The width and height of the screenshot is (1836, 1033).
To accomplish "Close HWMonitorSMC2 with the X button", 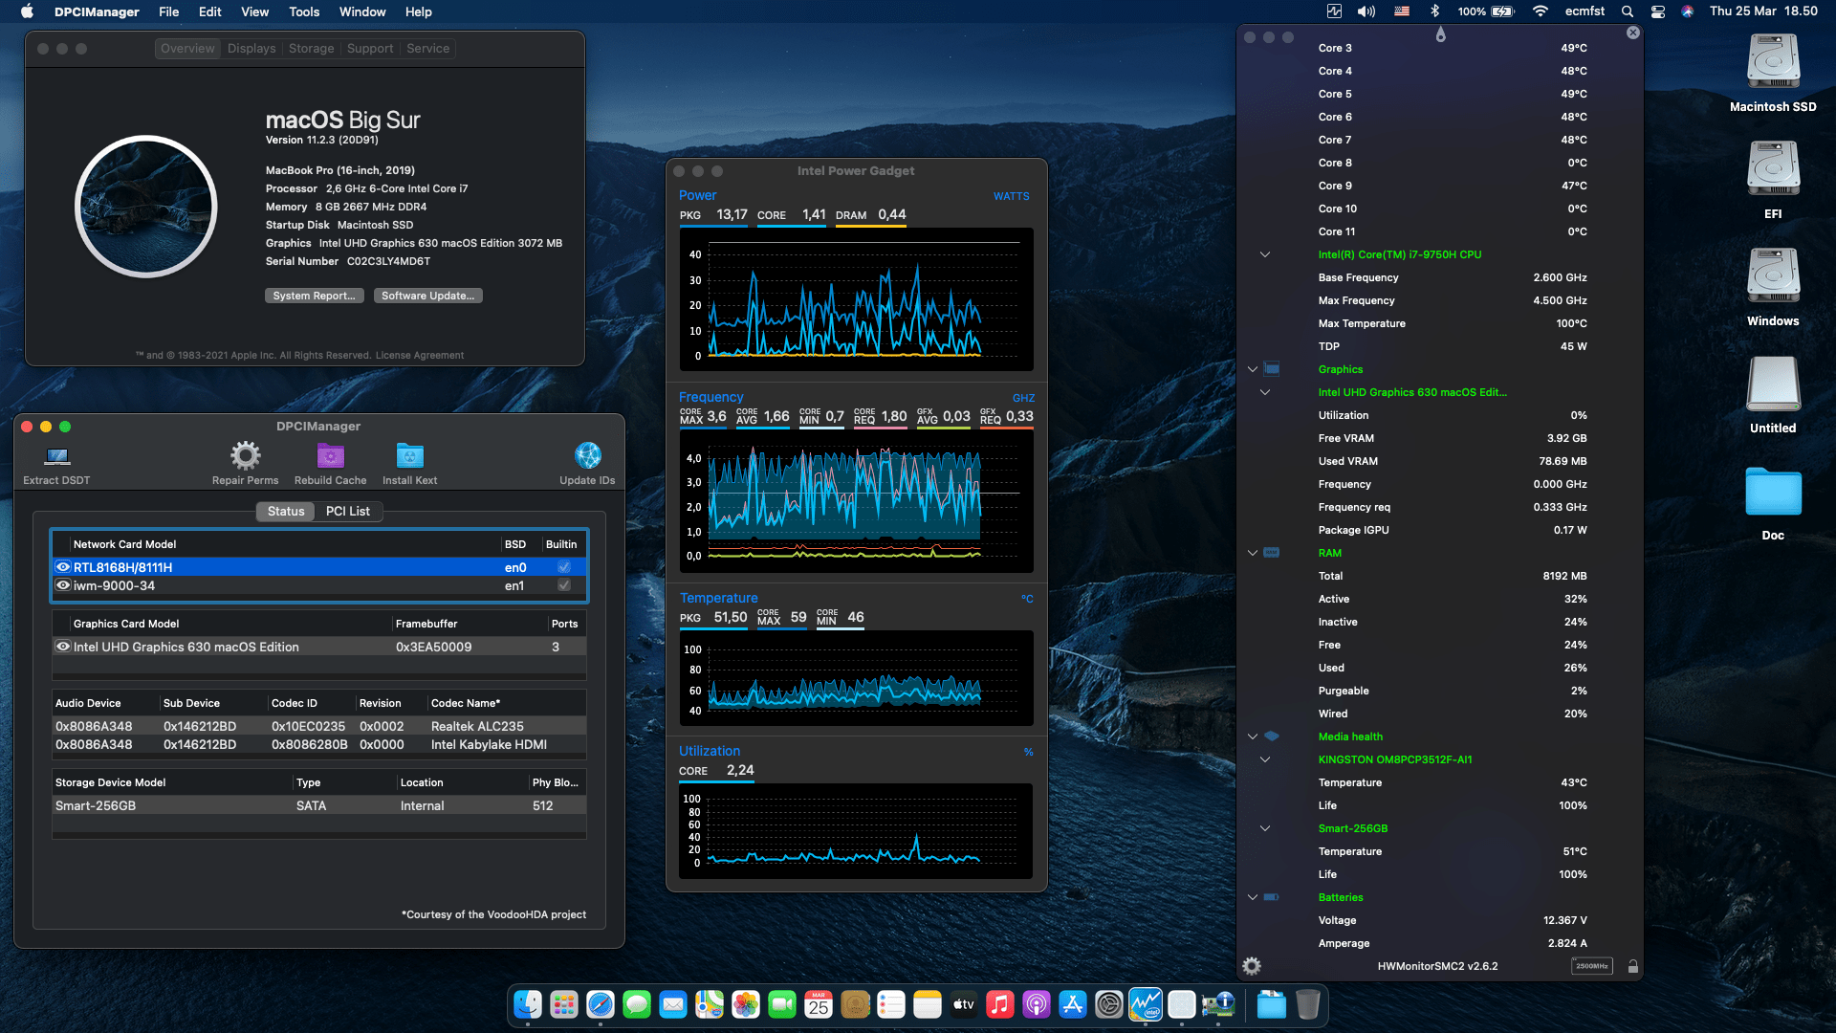I will pos(1633,33).
